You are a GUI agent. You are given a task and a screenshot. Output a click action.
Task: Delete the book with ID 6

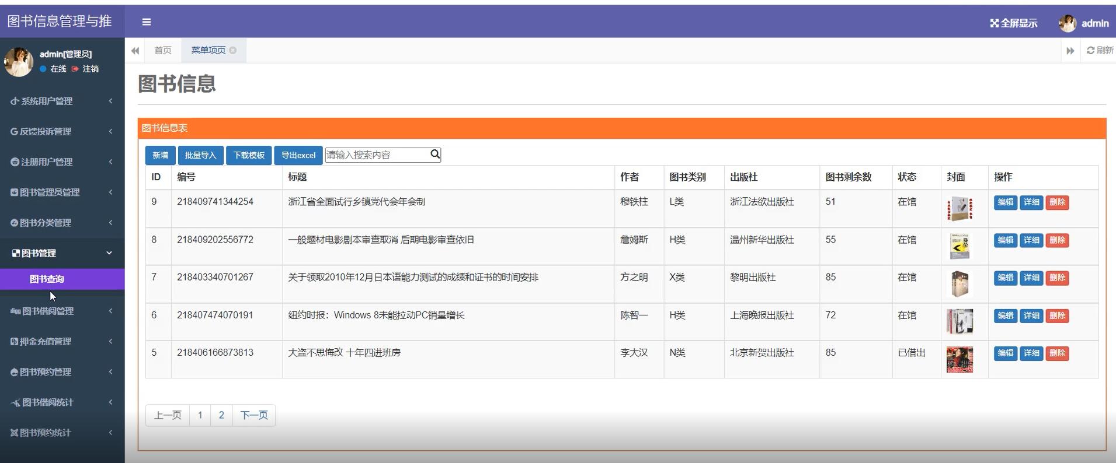1057,315
